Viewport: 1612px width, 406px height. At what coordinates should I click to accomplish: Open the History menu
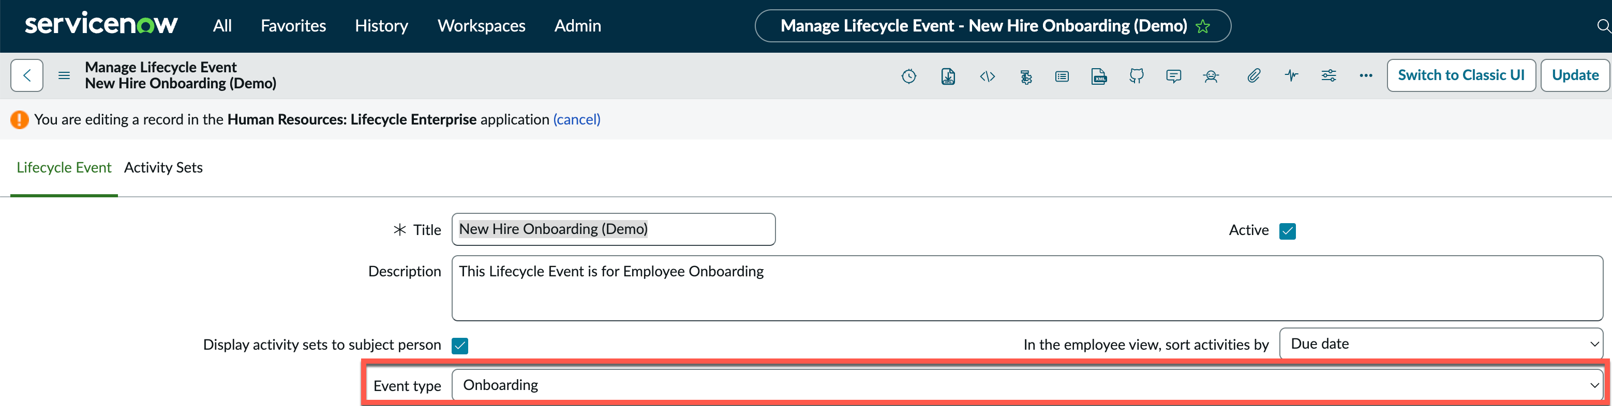(382, 26)
